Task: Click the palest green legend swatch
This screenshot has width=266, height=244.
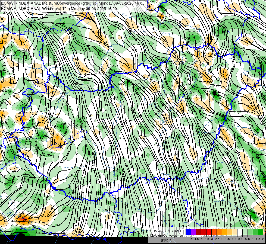Action: point(245,232)
